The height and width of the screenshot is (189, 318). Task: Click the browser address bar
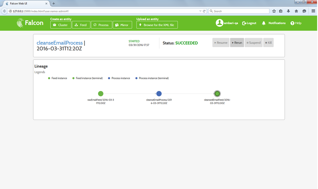105,11
